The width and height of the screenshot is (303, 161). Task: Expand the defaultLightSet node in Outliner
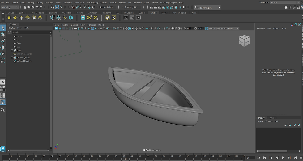click(x=12, y=57)
